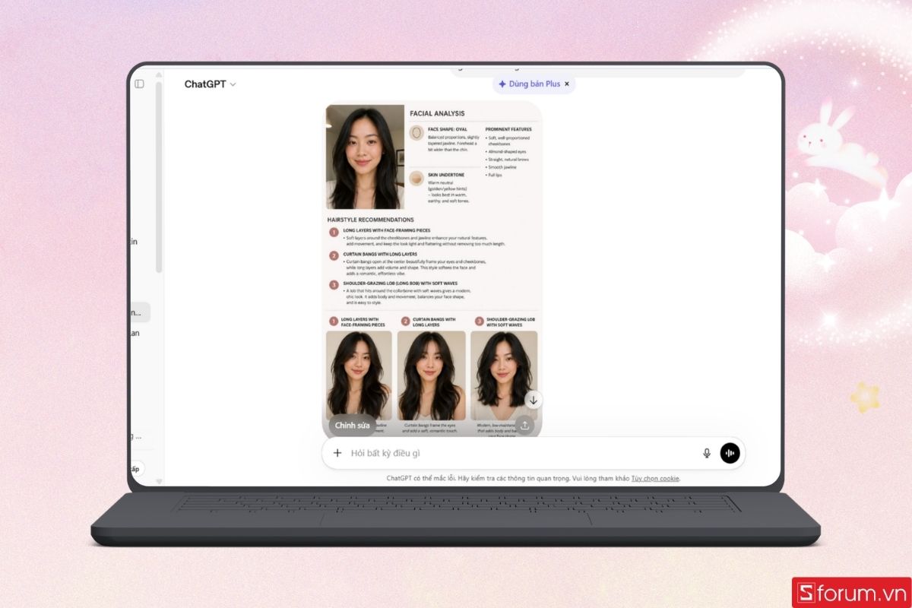The height and width of the screenshot is (608, 912).
Task: Start dictation with the microphone icon
Action: point(707,453)
